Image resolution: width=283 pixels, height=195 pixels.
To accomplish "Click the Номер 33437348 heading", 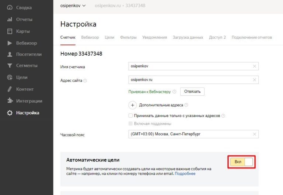I will click(x=81, y=54).
